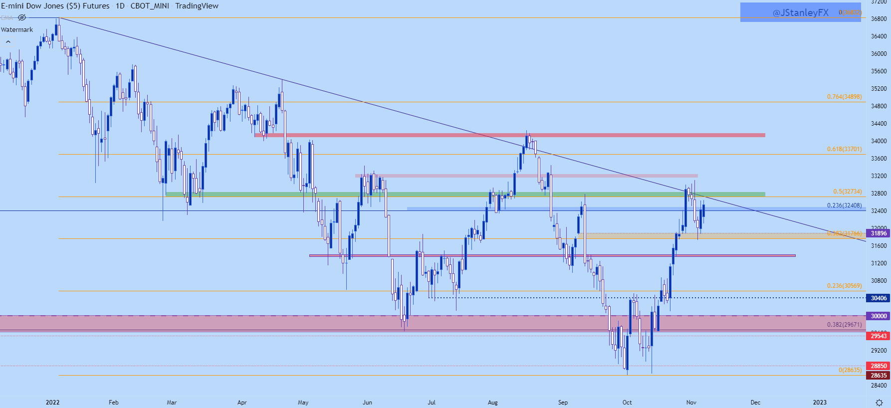
Task: Click the red 29543 price label
Action: pyautogui.click(x=879, y=336)
